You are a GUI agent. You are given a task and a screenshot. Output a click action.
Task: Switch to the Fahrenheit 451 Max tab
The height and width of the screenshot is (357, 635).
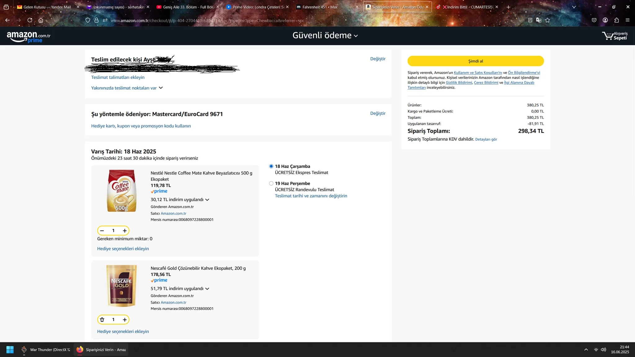click(320, 7)
